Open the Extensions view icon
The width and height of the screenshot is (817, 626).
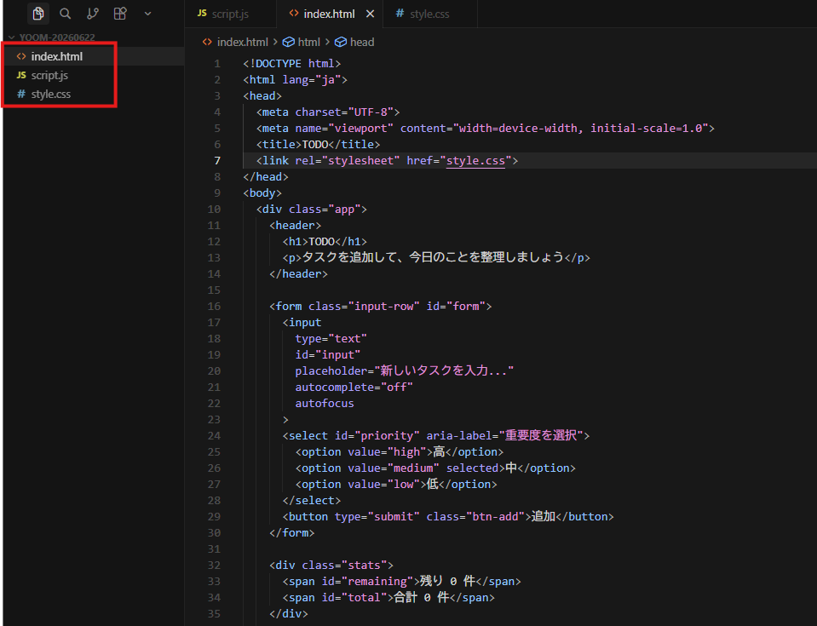coord(120,14)
